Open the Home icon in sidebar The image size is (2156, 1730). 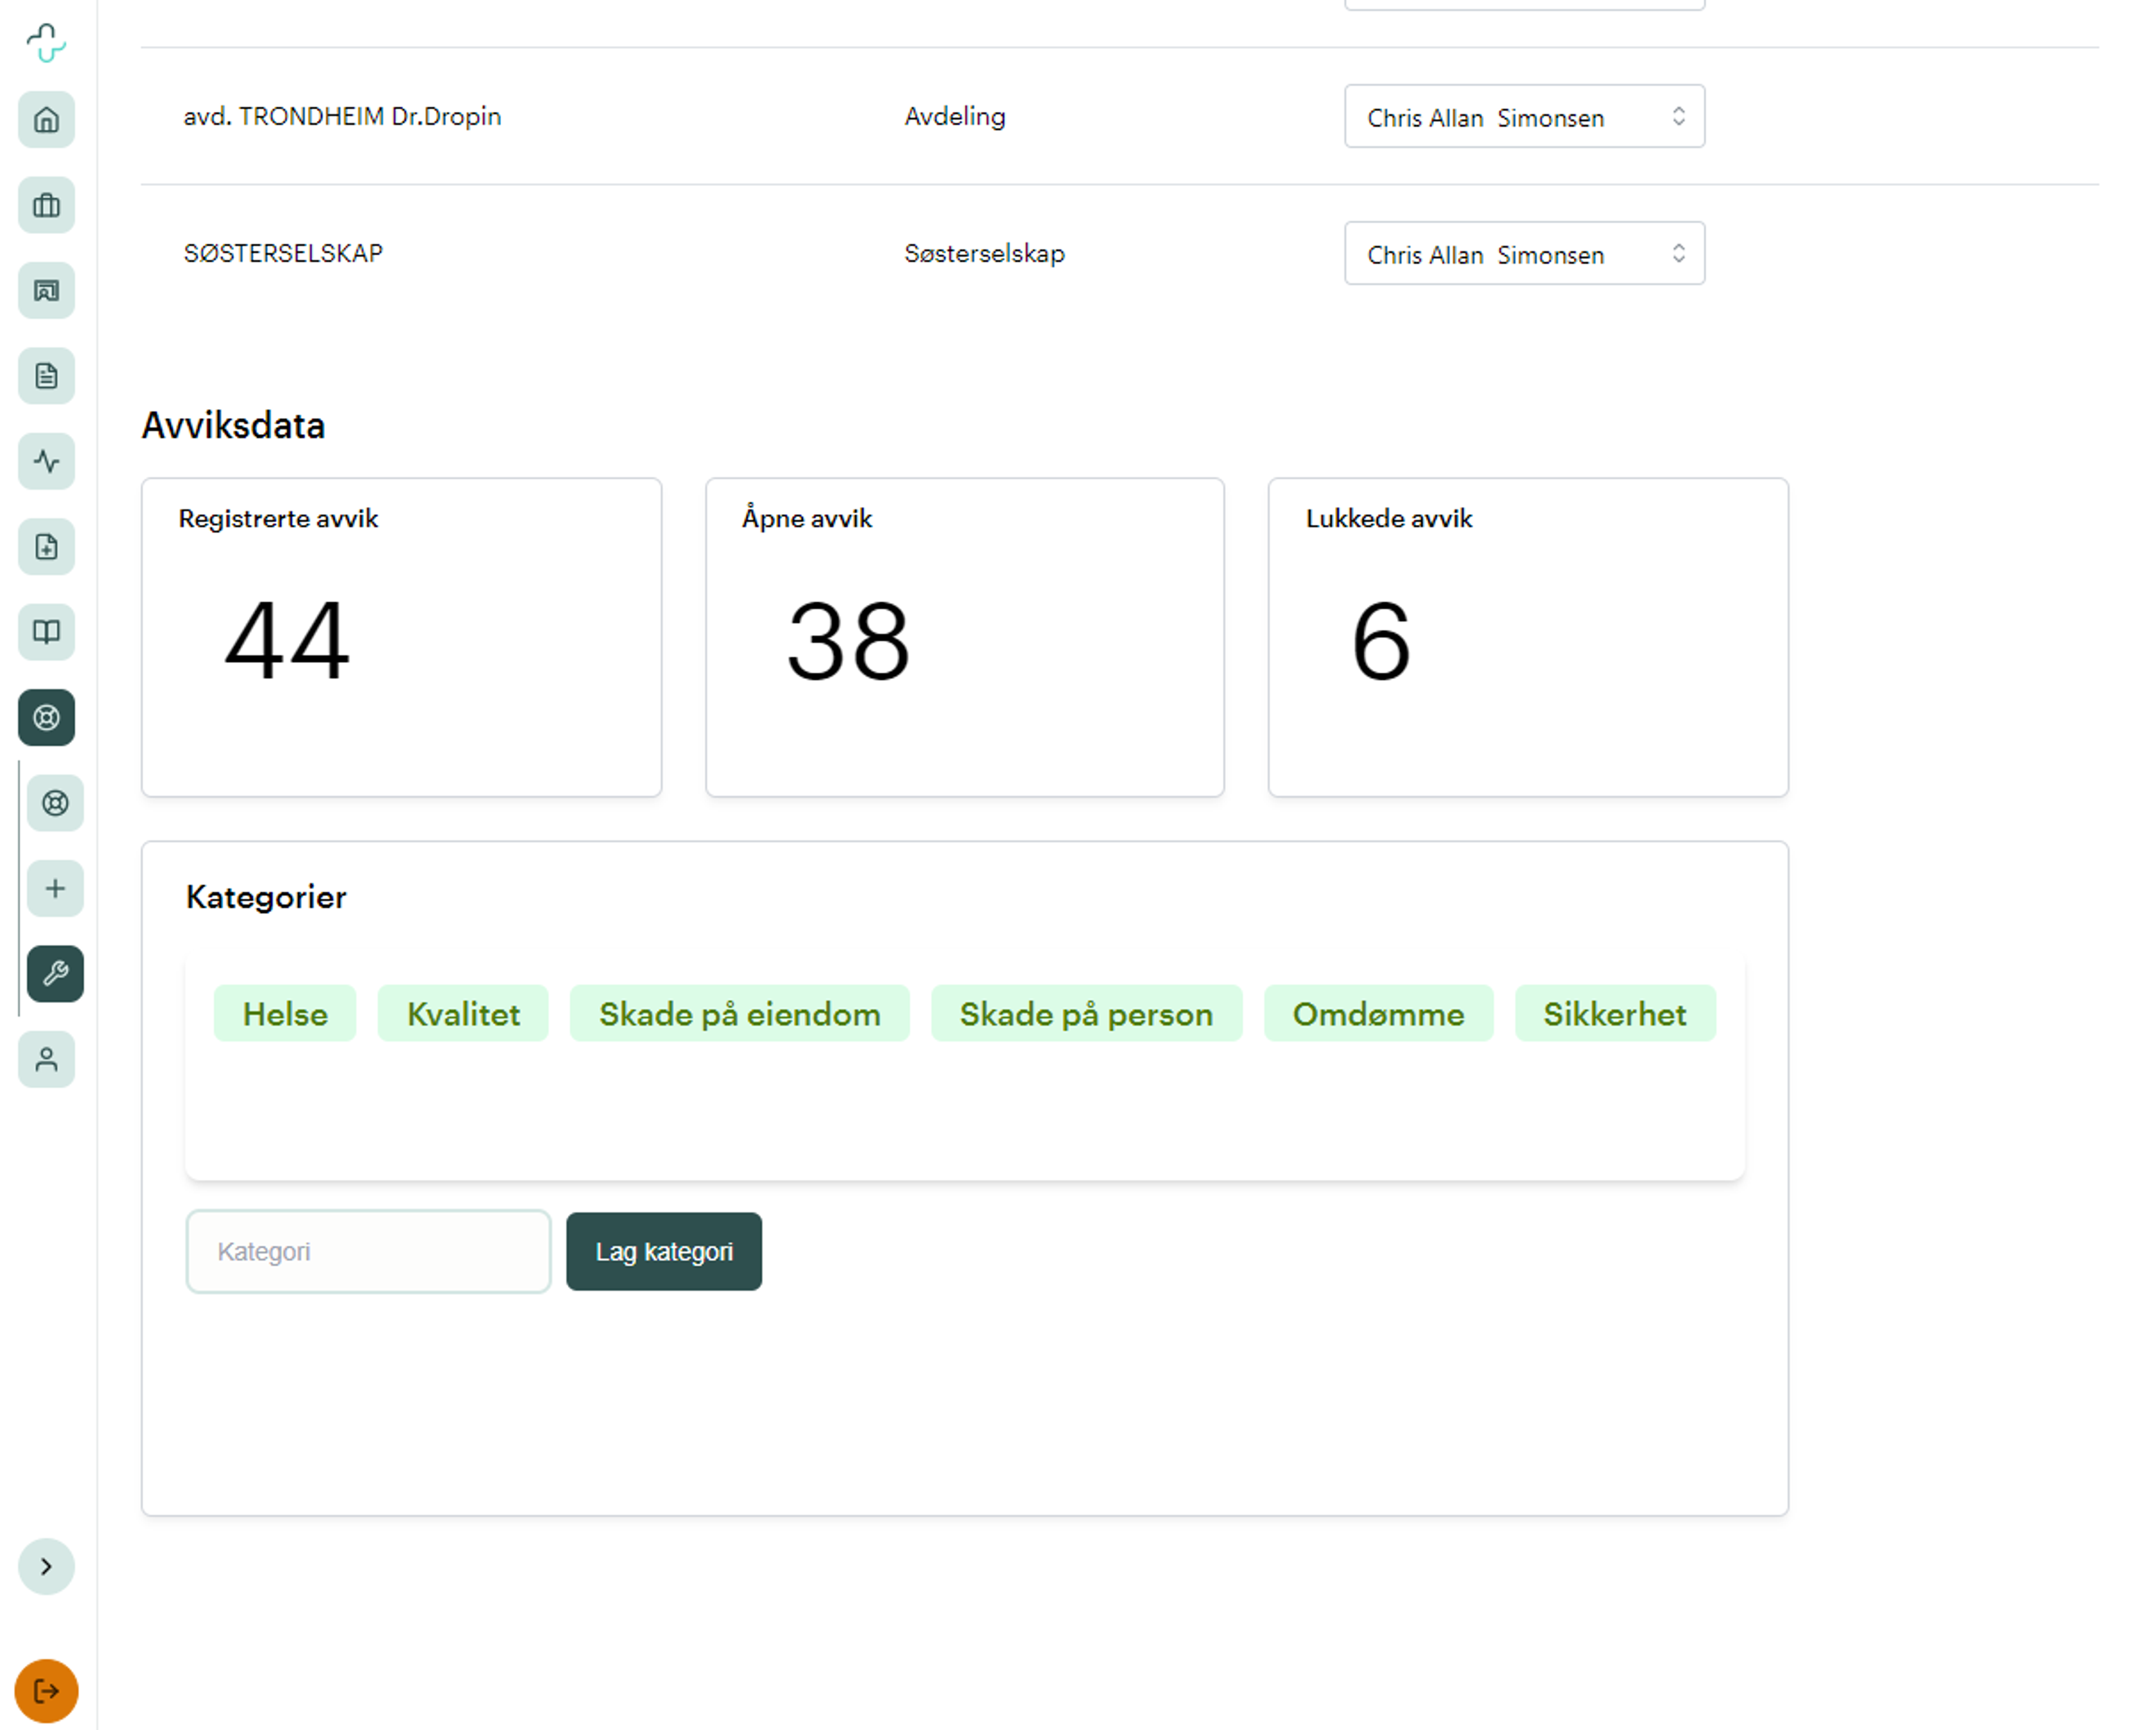(46, 120)
